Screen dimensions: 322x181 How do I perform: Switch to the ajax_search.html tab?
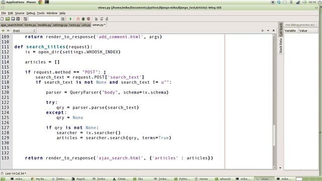click(12, 25)
